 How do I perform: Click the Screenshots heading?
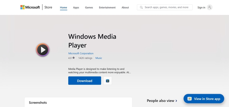point(38,103)
